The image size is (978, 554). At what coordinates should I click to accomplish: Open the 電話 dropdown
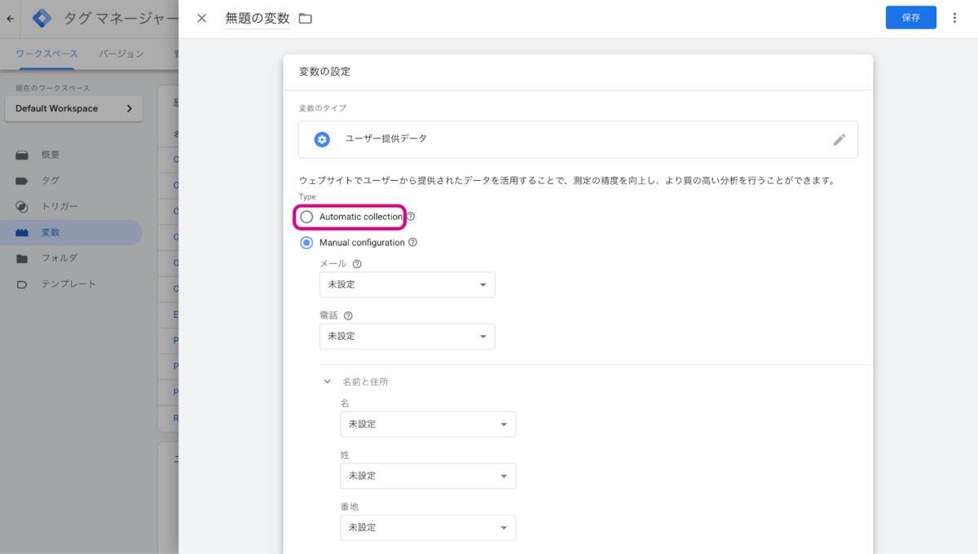click(407, 336)
